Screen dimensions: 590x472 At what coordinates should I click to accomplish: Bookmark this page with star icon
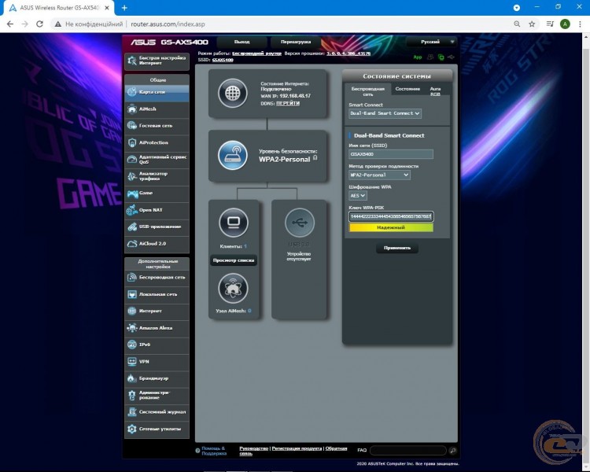tap(532, 24)
